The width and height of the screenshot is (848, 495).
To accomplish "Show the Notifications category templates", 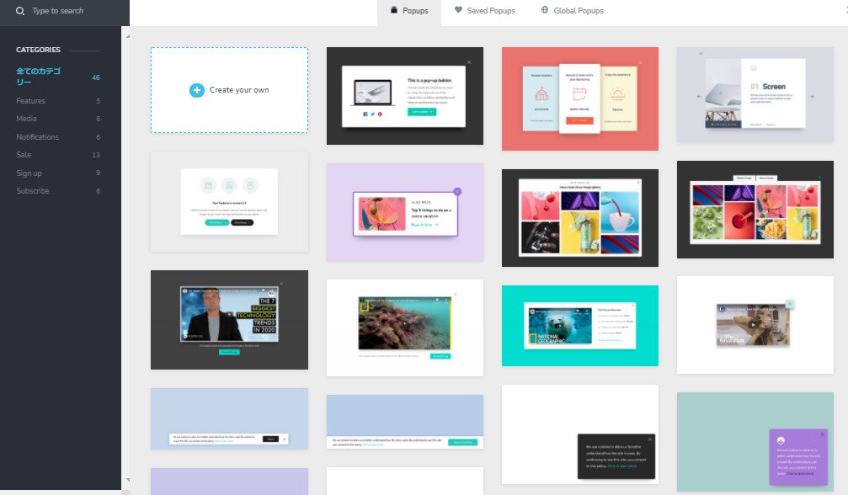I will 38,137.
